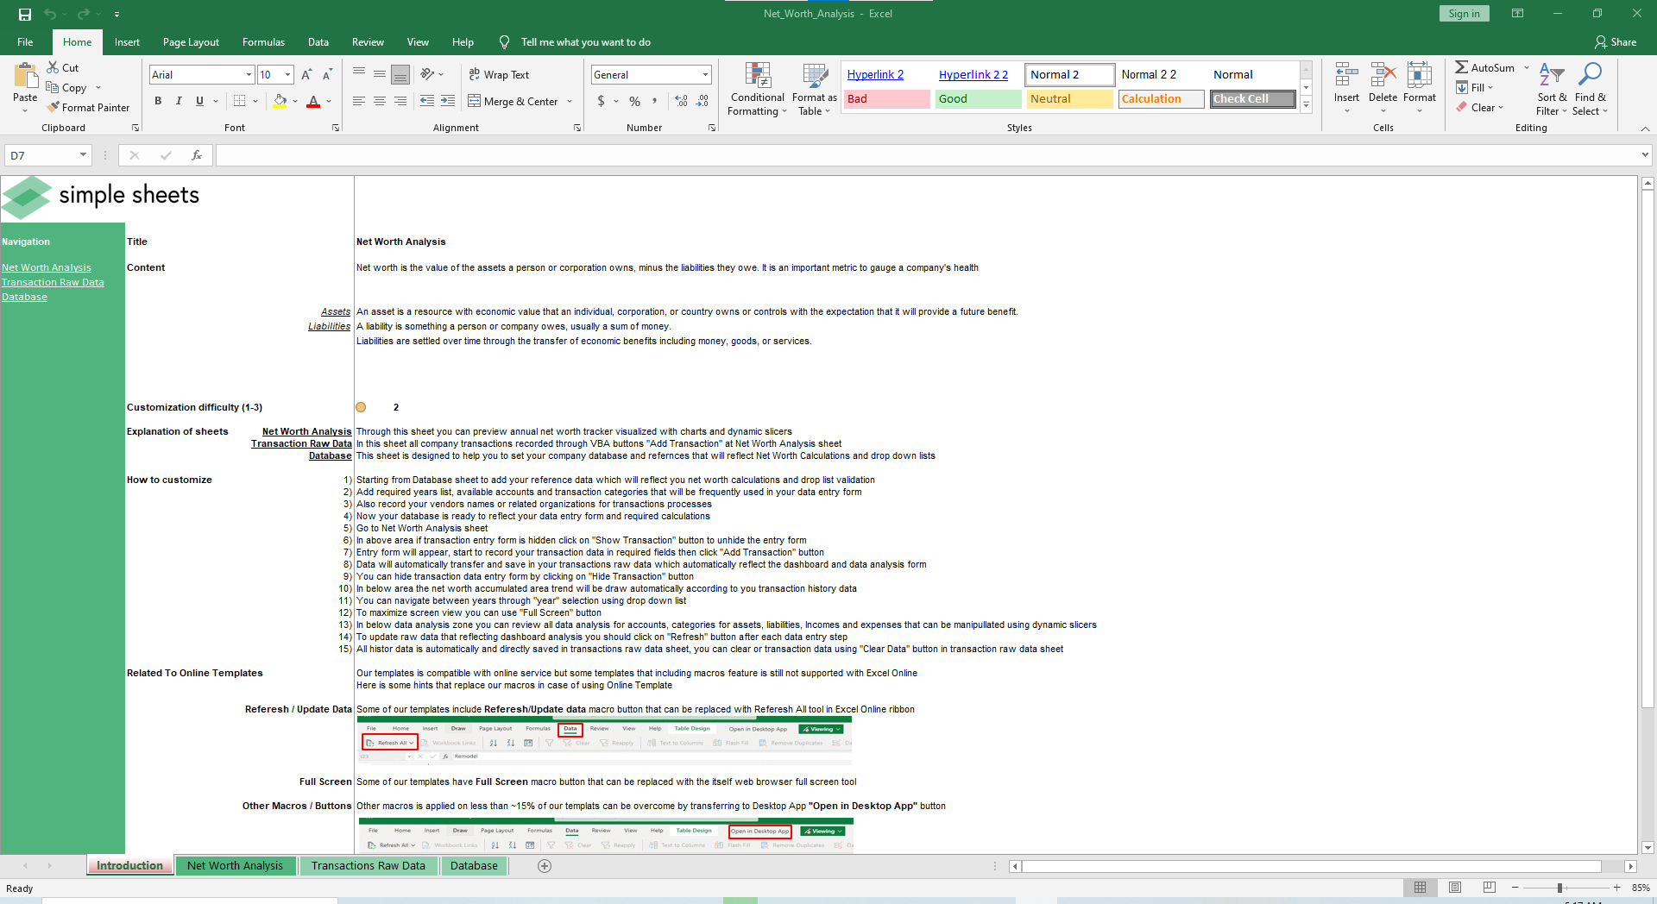Toggle italic formatting
The width and height of the screenshot is (1657, 904).
pyautogui.click(x=179, y=101)
